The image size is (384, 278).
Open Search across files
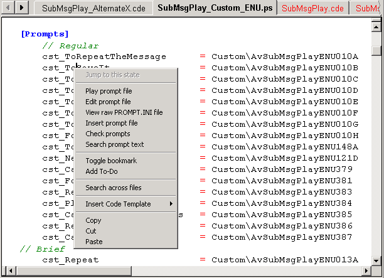click(113, 188)
